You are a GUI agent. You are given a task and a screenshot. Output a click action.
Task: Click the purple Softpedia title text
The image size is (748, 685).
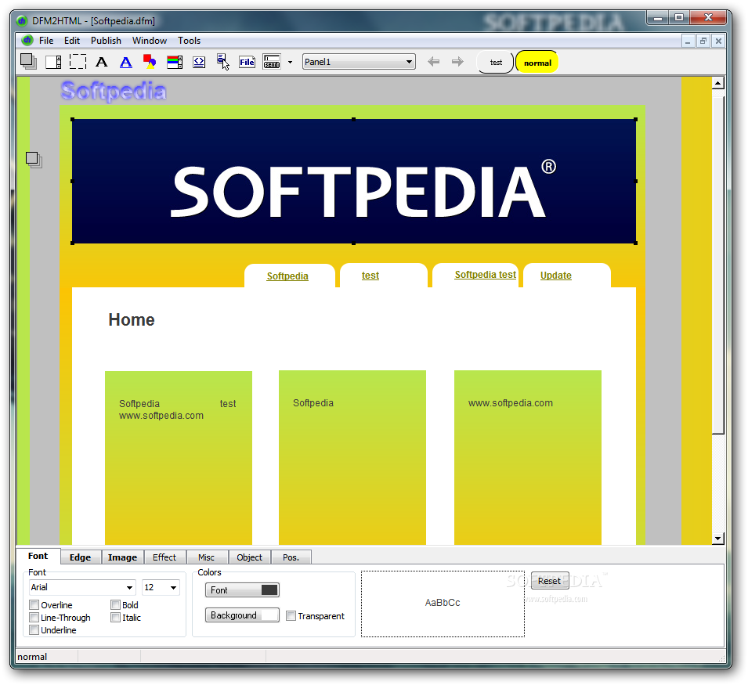pyautogui.click(x=114, y=91)
